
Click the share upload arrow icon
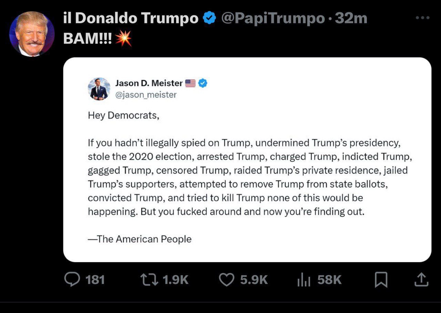click(421, 280)
